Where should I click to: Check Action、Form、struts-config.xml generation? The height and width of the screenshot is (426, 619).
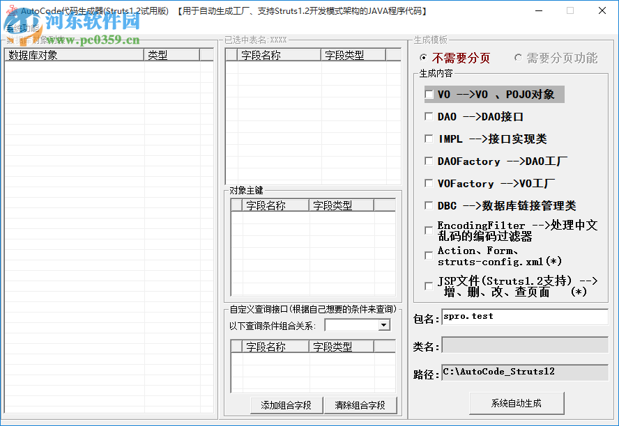point(428,255)
